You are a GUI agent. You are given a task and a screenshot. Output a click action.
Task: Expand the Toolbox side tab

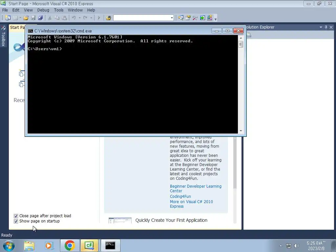pyautogui.click(x=3, y=36)
